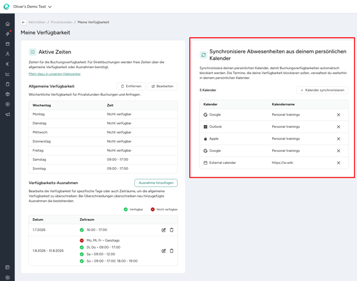Screen dimensions: 357x281
Task: Delete the 1.7.2026 exception
Action: [x=172, y=230]
